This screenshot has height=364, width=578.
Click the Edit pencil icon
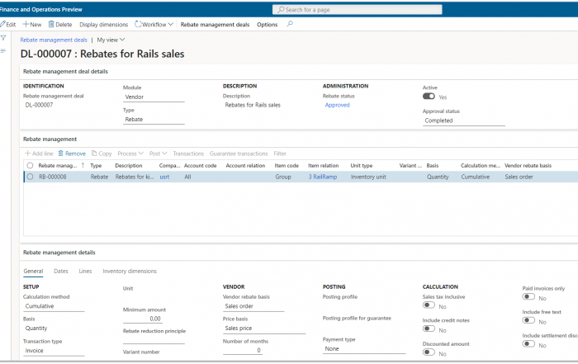pos(2,24)
